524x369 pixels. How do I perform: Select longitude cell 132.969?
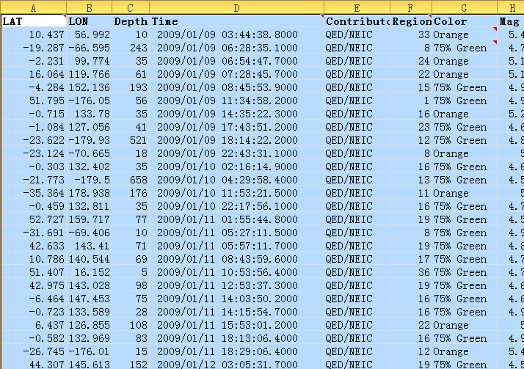tap(90, 337)
